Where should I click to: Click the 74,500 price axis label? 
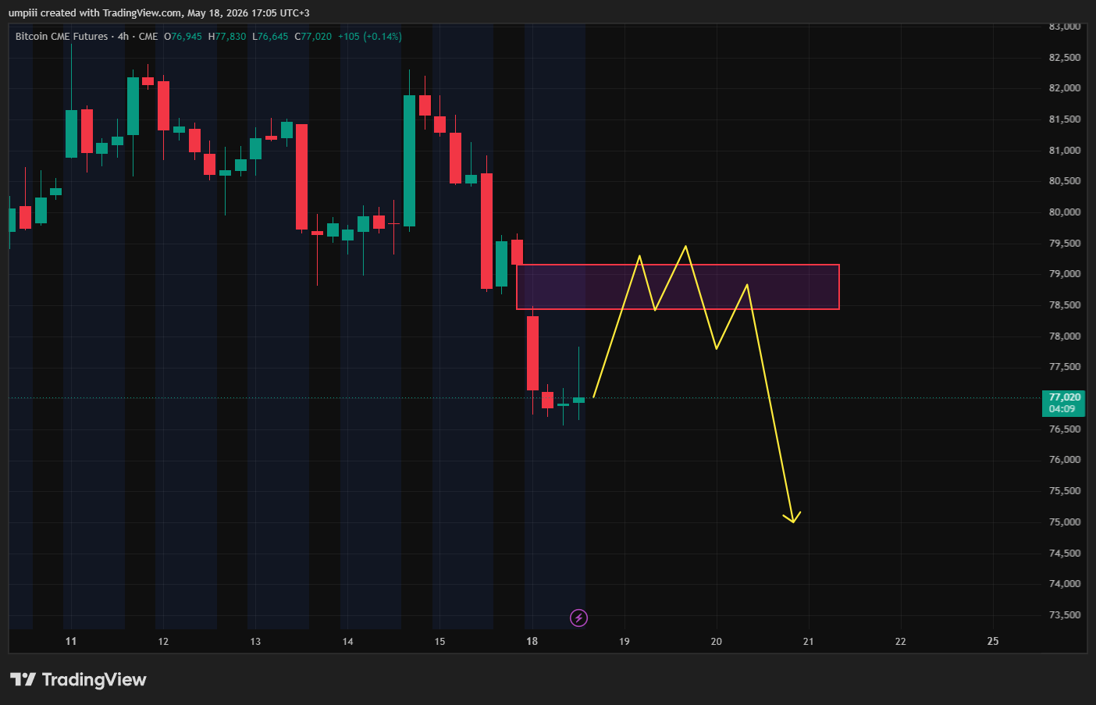tap(1065, 554)
